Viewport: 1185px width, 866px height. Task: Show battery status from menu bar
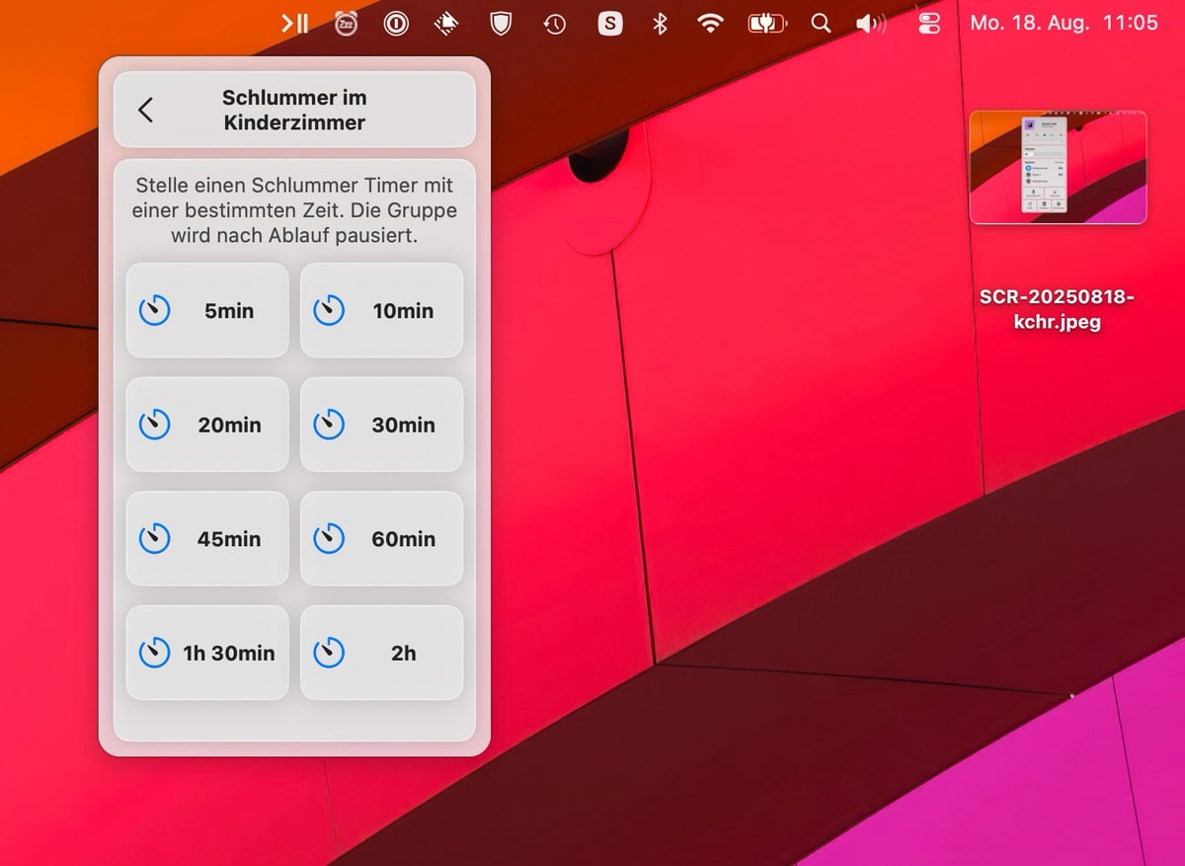coord(766,24)
